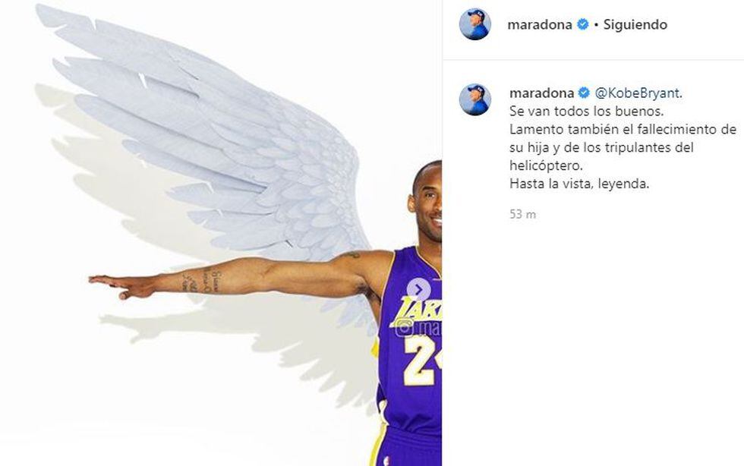Click the yellow jersey number 24
The image size is (744, 466).
coord(422,359)
